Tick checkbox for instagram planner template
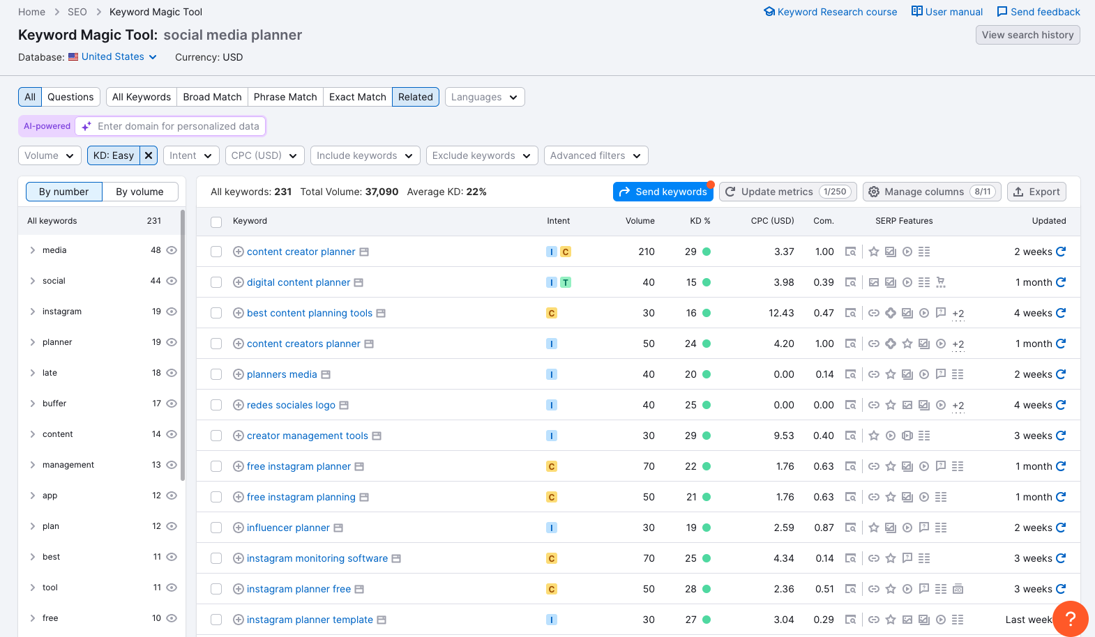This screenshot has height=637, width=1095. click(x=216, y=620)
